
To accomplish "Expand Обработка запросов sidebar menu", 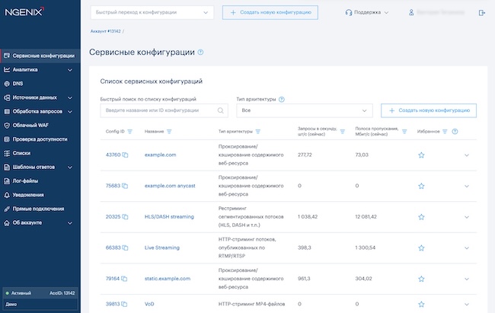I will pos(40,111).
